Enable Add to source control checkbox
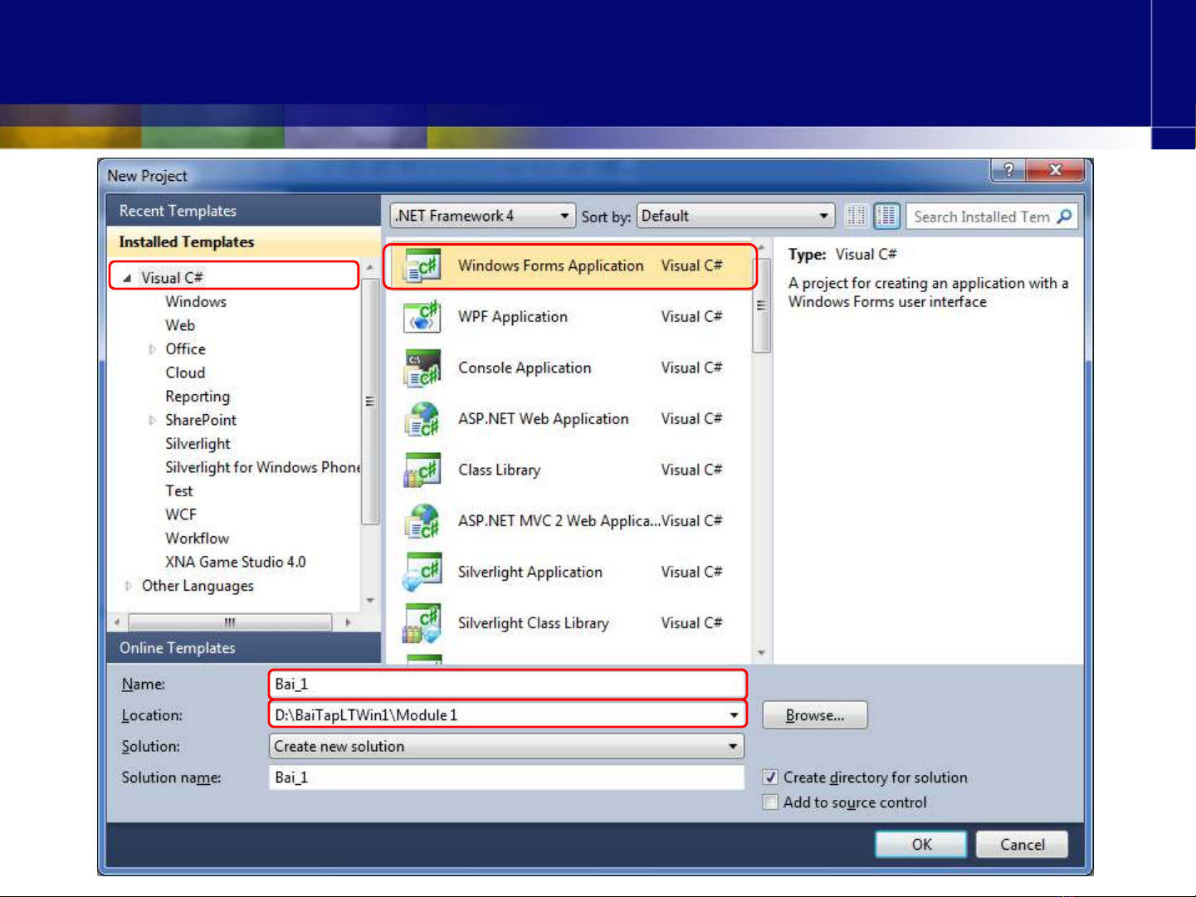1196x897 pixels. 770,802
